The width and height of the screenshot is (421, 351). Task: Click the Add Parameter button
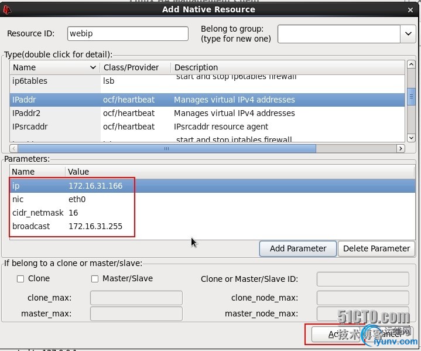pyautogui.click(x=298, y=248)
